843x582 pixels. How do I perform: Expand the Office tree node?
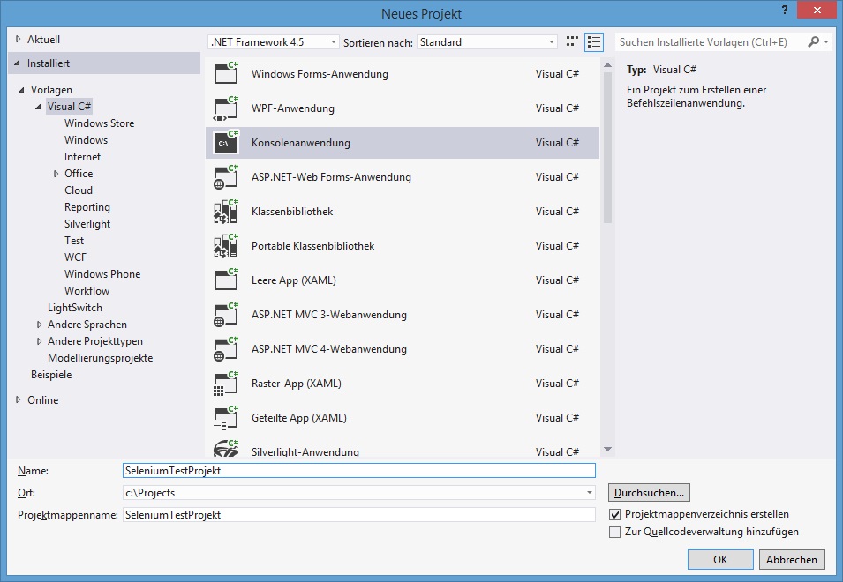click(56, 174)
